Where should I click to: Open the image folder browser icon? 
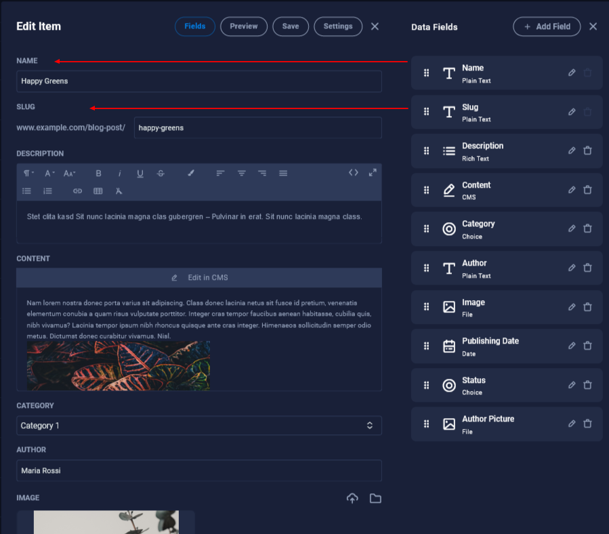pyautogui.click(x=375, y=498)
